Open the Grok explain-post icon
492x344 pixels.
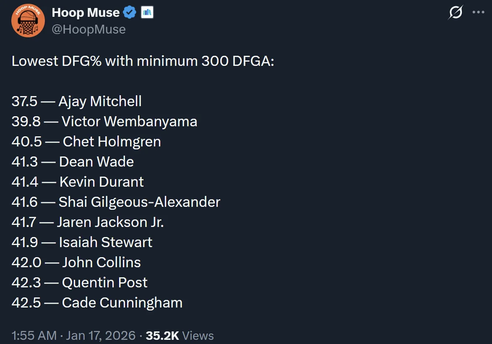click(x=455, y=13)
